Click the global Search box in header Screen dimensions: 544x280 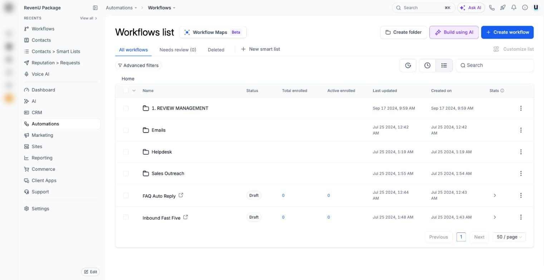[x=423, y=7]
